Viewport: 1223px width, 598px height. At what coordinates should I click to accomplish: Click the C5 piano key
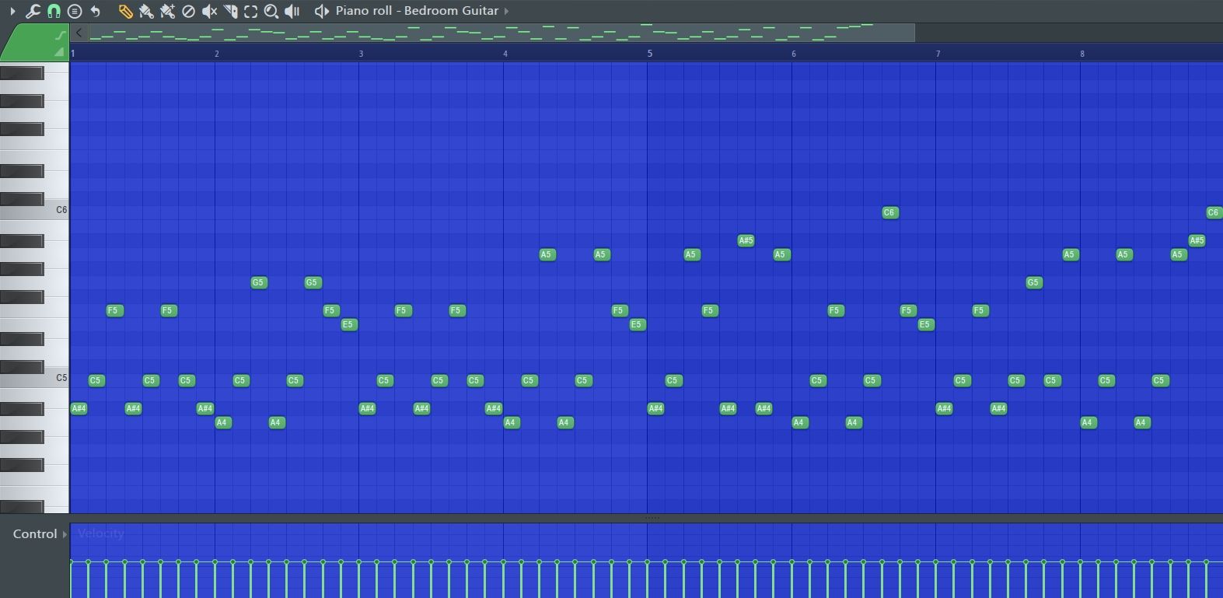coord(34,379)
